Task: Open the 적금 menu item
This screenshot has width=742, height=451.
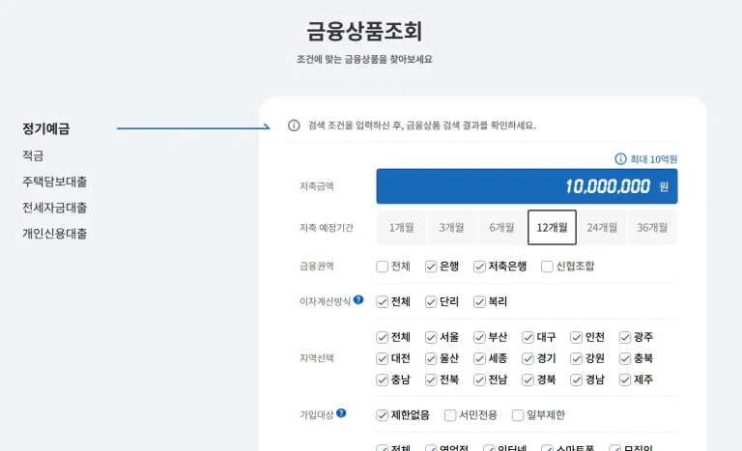Action: 33,155
